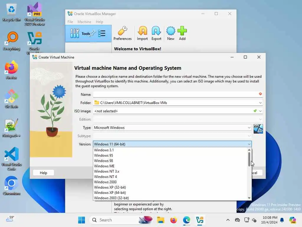Click the partially hidden Cancel button
The image size is (302, 227).
tap(257, 173)
